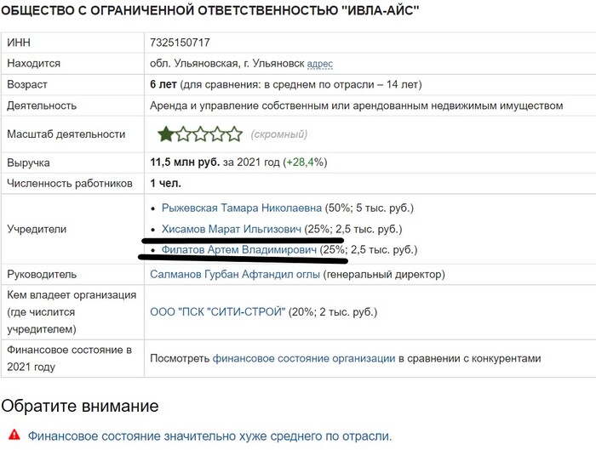Open founder Хисамов Марат Ильгизович link

(x=231, y=229)
